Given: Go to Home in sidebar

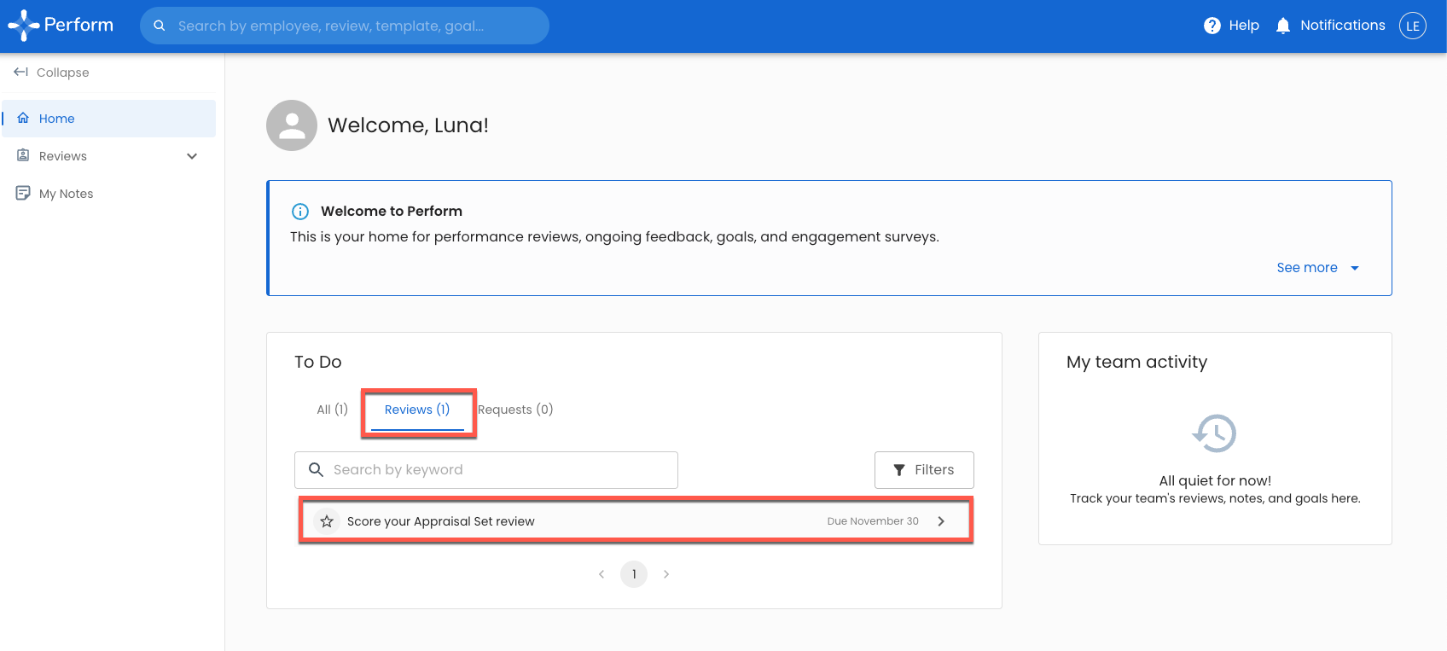Looking at the screenshot, I should point(108,119).
